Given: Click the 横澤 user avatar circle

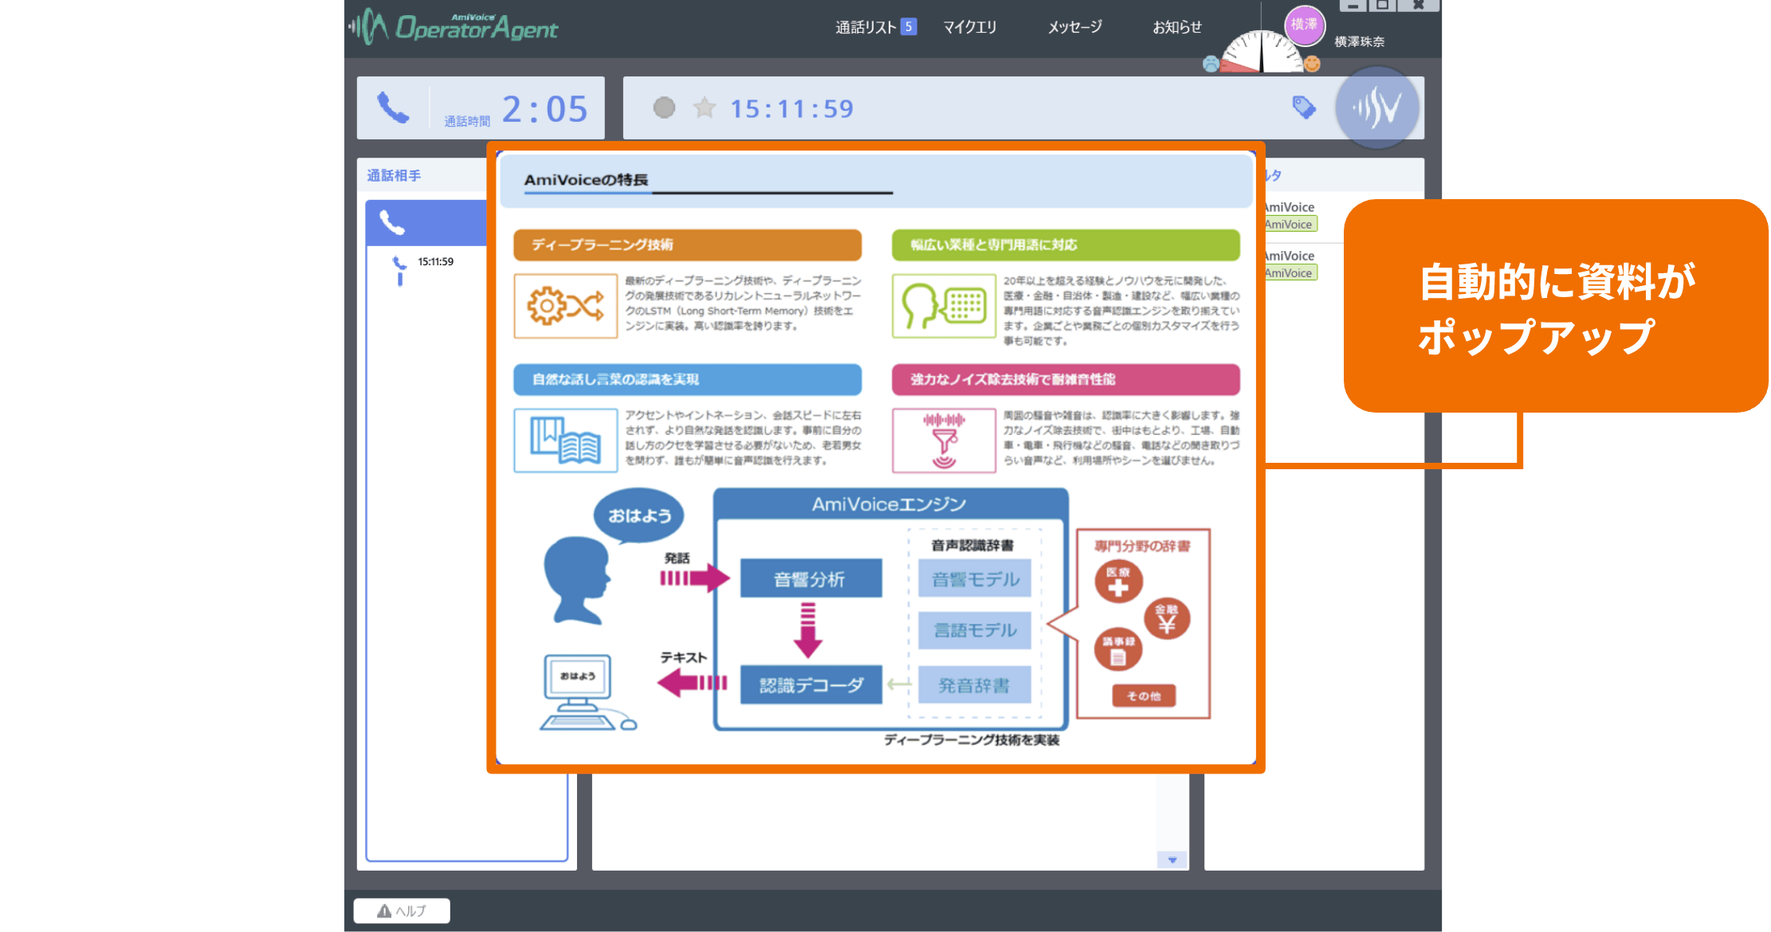Looking at the screenshot, I should click(1304, 25).
